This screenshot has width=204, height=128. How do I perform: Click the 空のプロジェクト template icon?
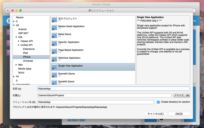[54, 20]
